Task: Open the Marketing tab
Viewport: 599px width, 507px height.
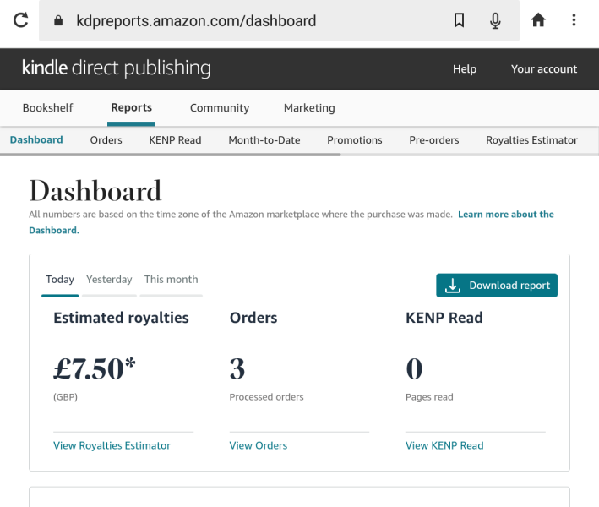Action: click(x=309, y=108)
